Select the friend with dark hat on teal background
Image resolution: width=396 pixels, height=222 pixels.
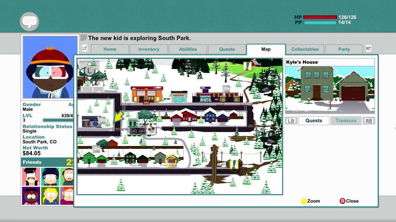[50, 177]
